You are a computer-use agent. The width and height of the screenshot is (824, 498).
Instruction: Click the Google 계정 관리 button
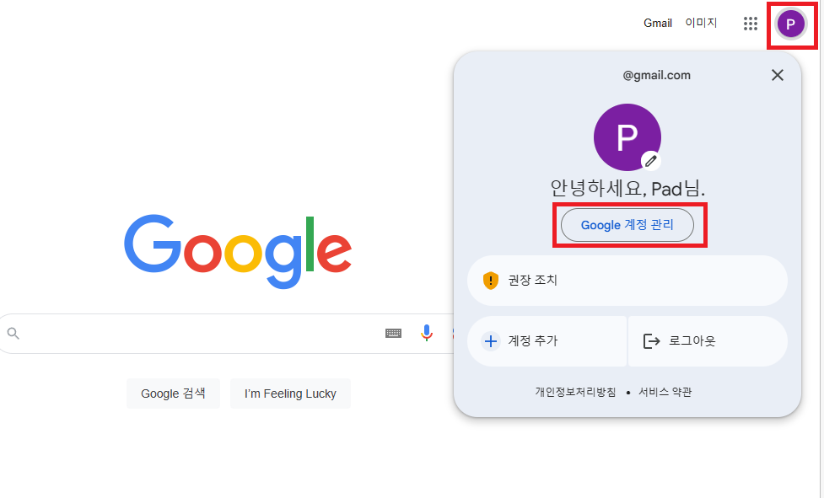tap(627, 225)
